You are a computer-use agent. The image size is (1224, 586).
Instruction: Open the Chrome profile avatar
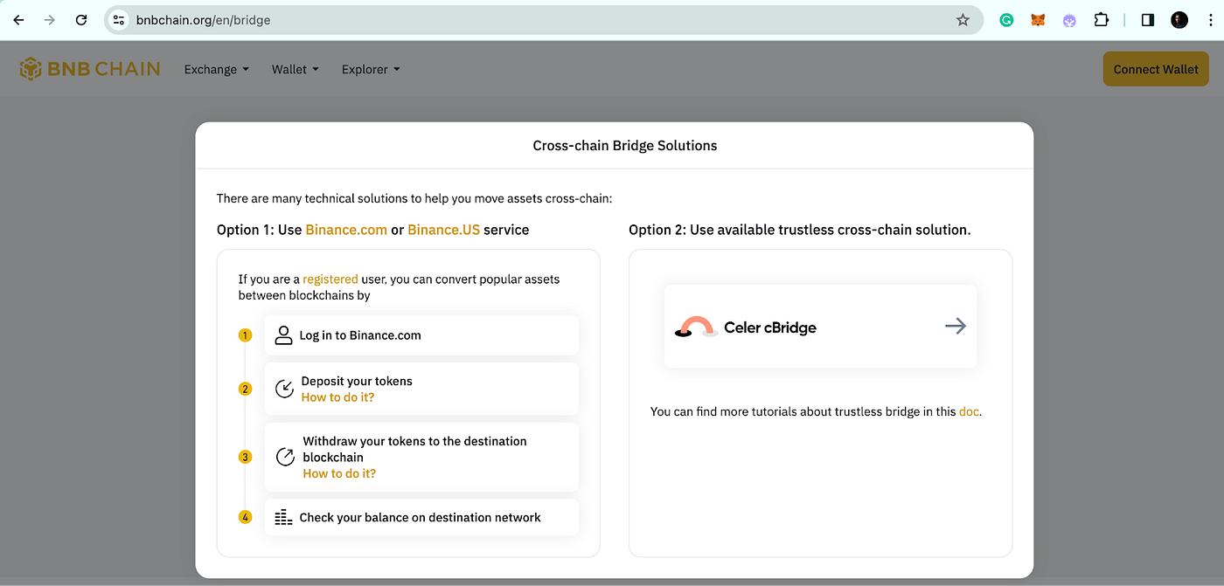(x=1179, y=20)
